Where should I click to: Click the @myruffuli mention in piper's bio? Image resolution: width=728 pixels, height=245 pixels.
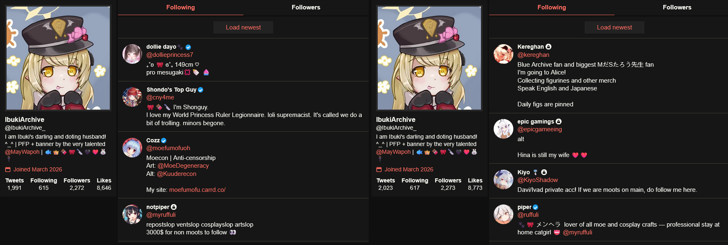pyautogui.click(x=578, y=232)
